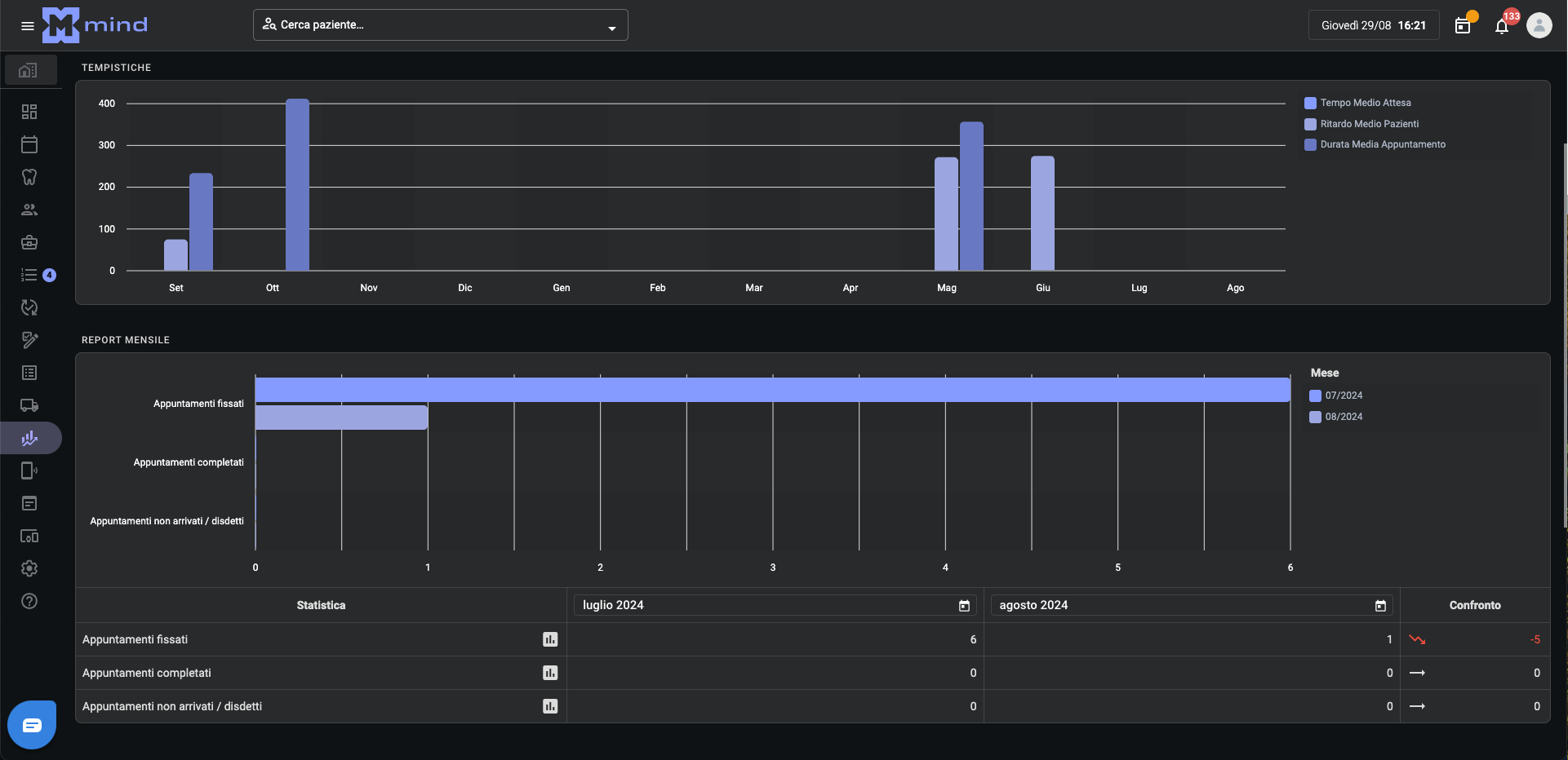Click chart button for Appuntamenti fissati row
Image resolution: width=1568 pixels, height=760 pixels.
550,639
